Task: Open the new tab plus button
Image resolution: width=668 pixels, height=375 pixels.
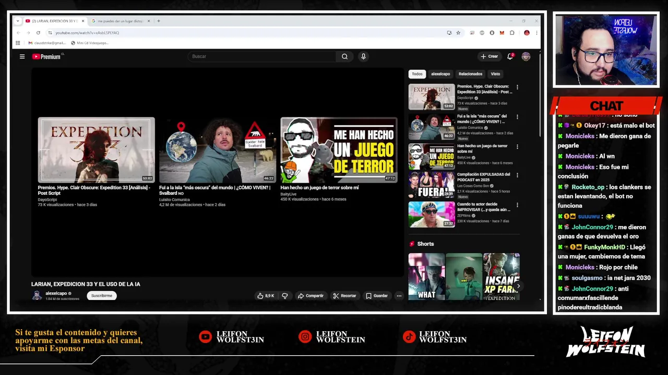Action: pyautogui.click(x=159, y=21)
